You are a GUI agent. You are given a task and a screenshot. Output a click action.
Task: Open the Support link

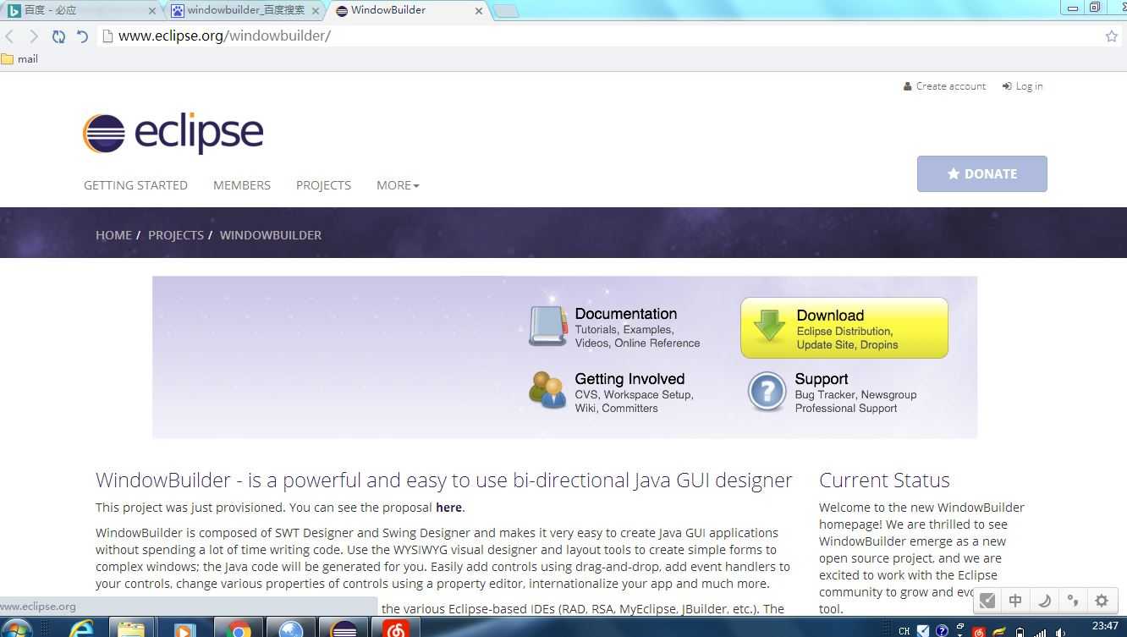pos(821,379)
